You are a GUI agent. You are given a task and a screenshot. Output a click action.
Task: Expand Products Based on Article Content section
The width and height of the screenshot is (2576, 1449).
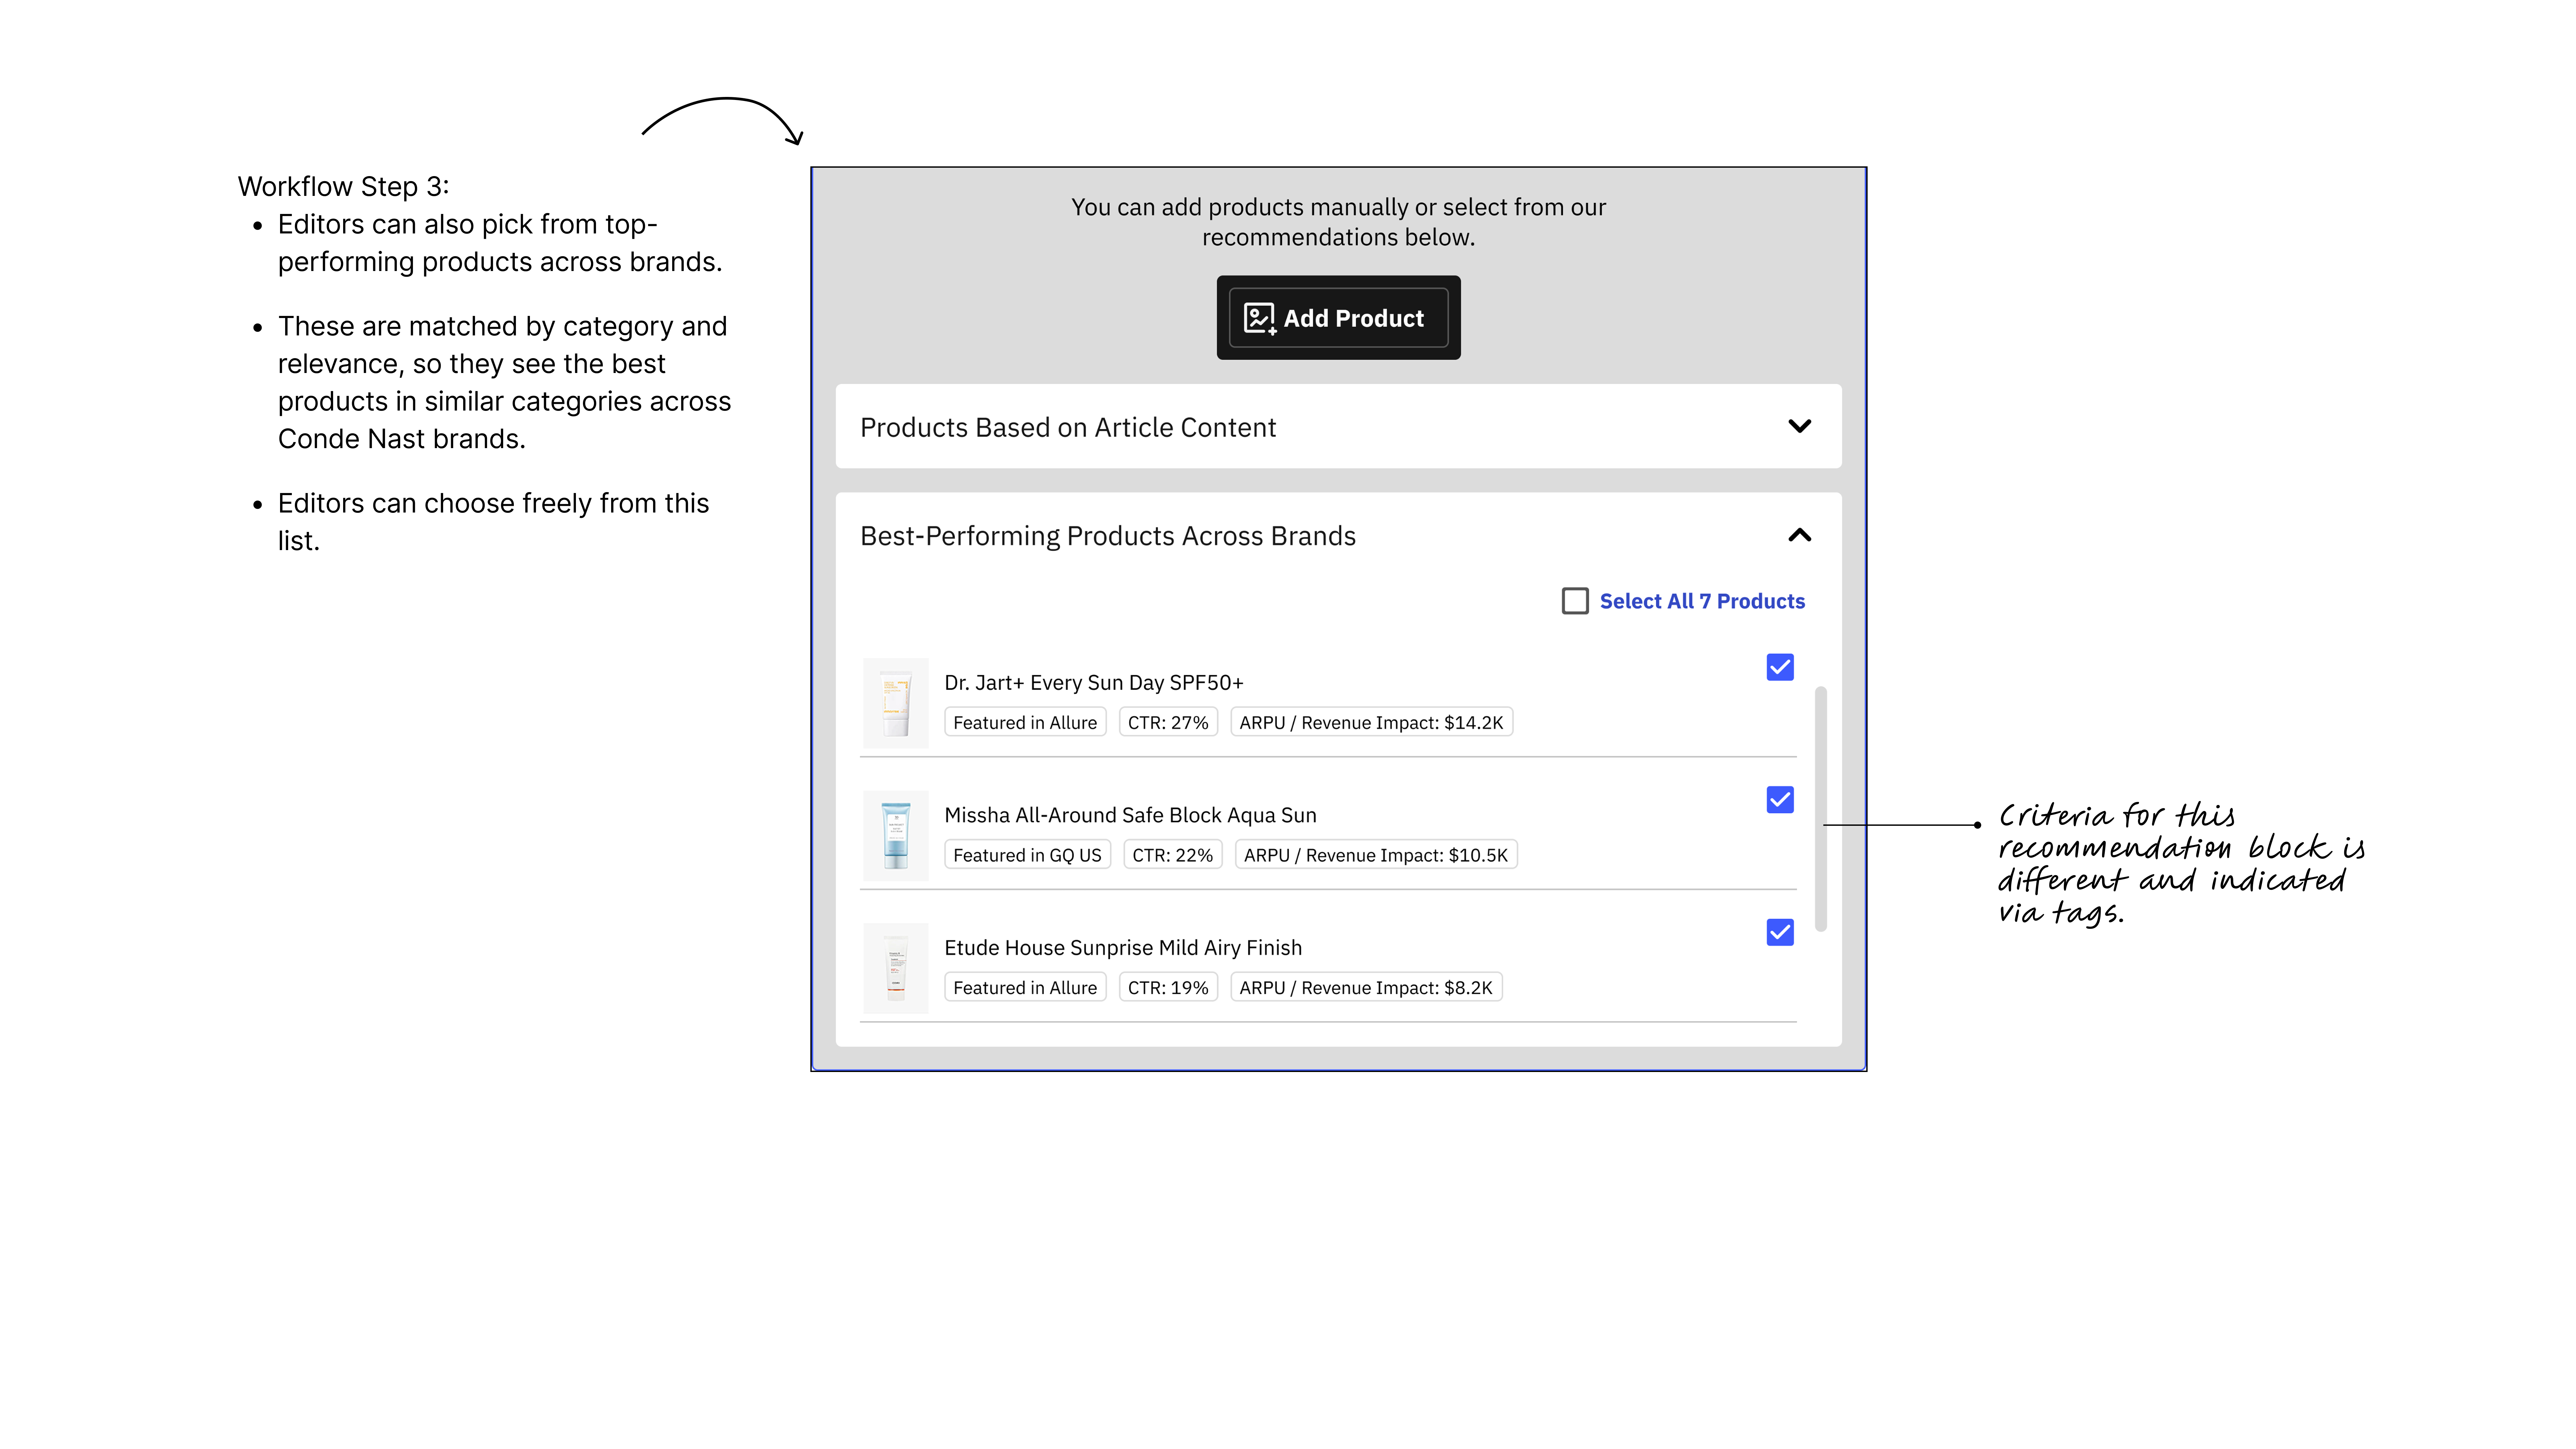[x=1799, y=426]
